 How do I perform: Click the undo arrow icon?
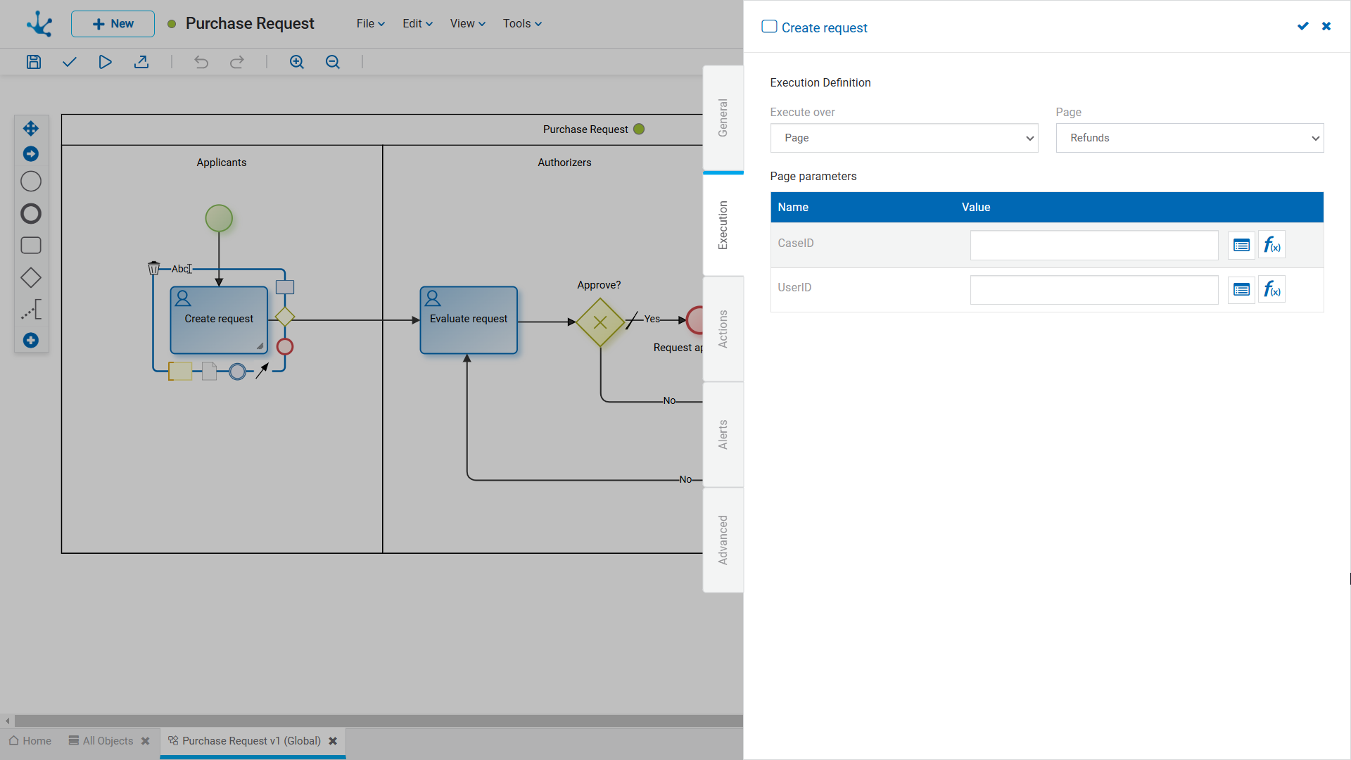(201, 62)
